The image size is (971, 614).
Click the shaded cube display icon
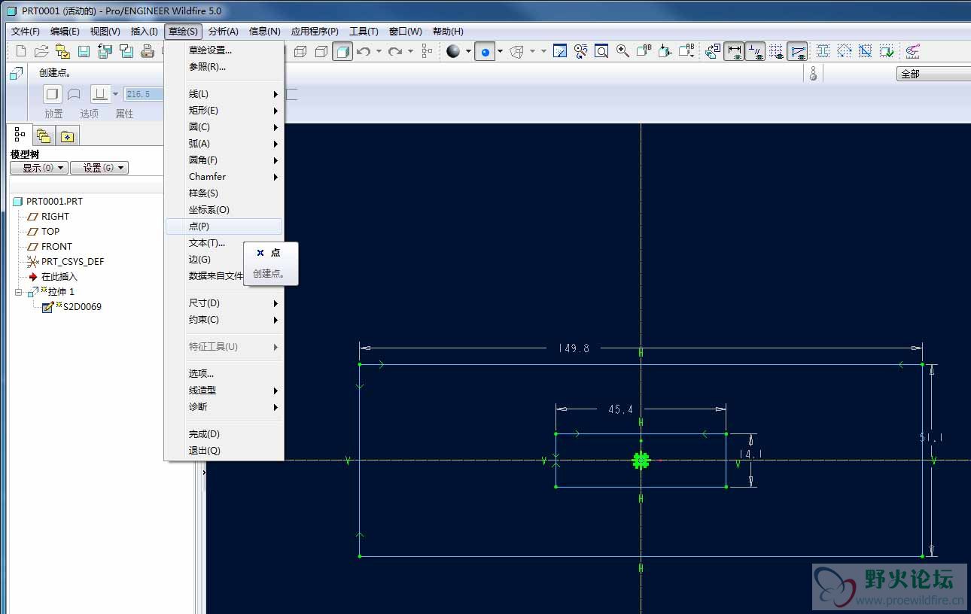pyautogui.click(x=342, y=51)
